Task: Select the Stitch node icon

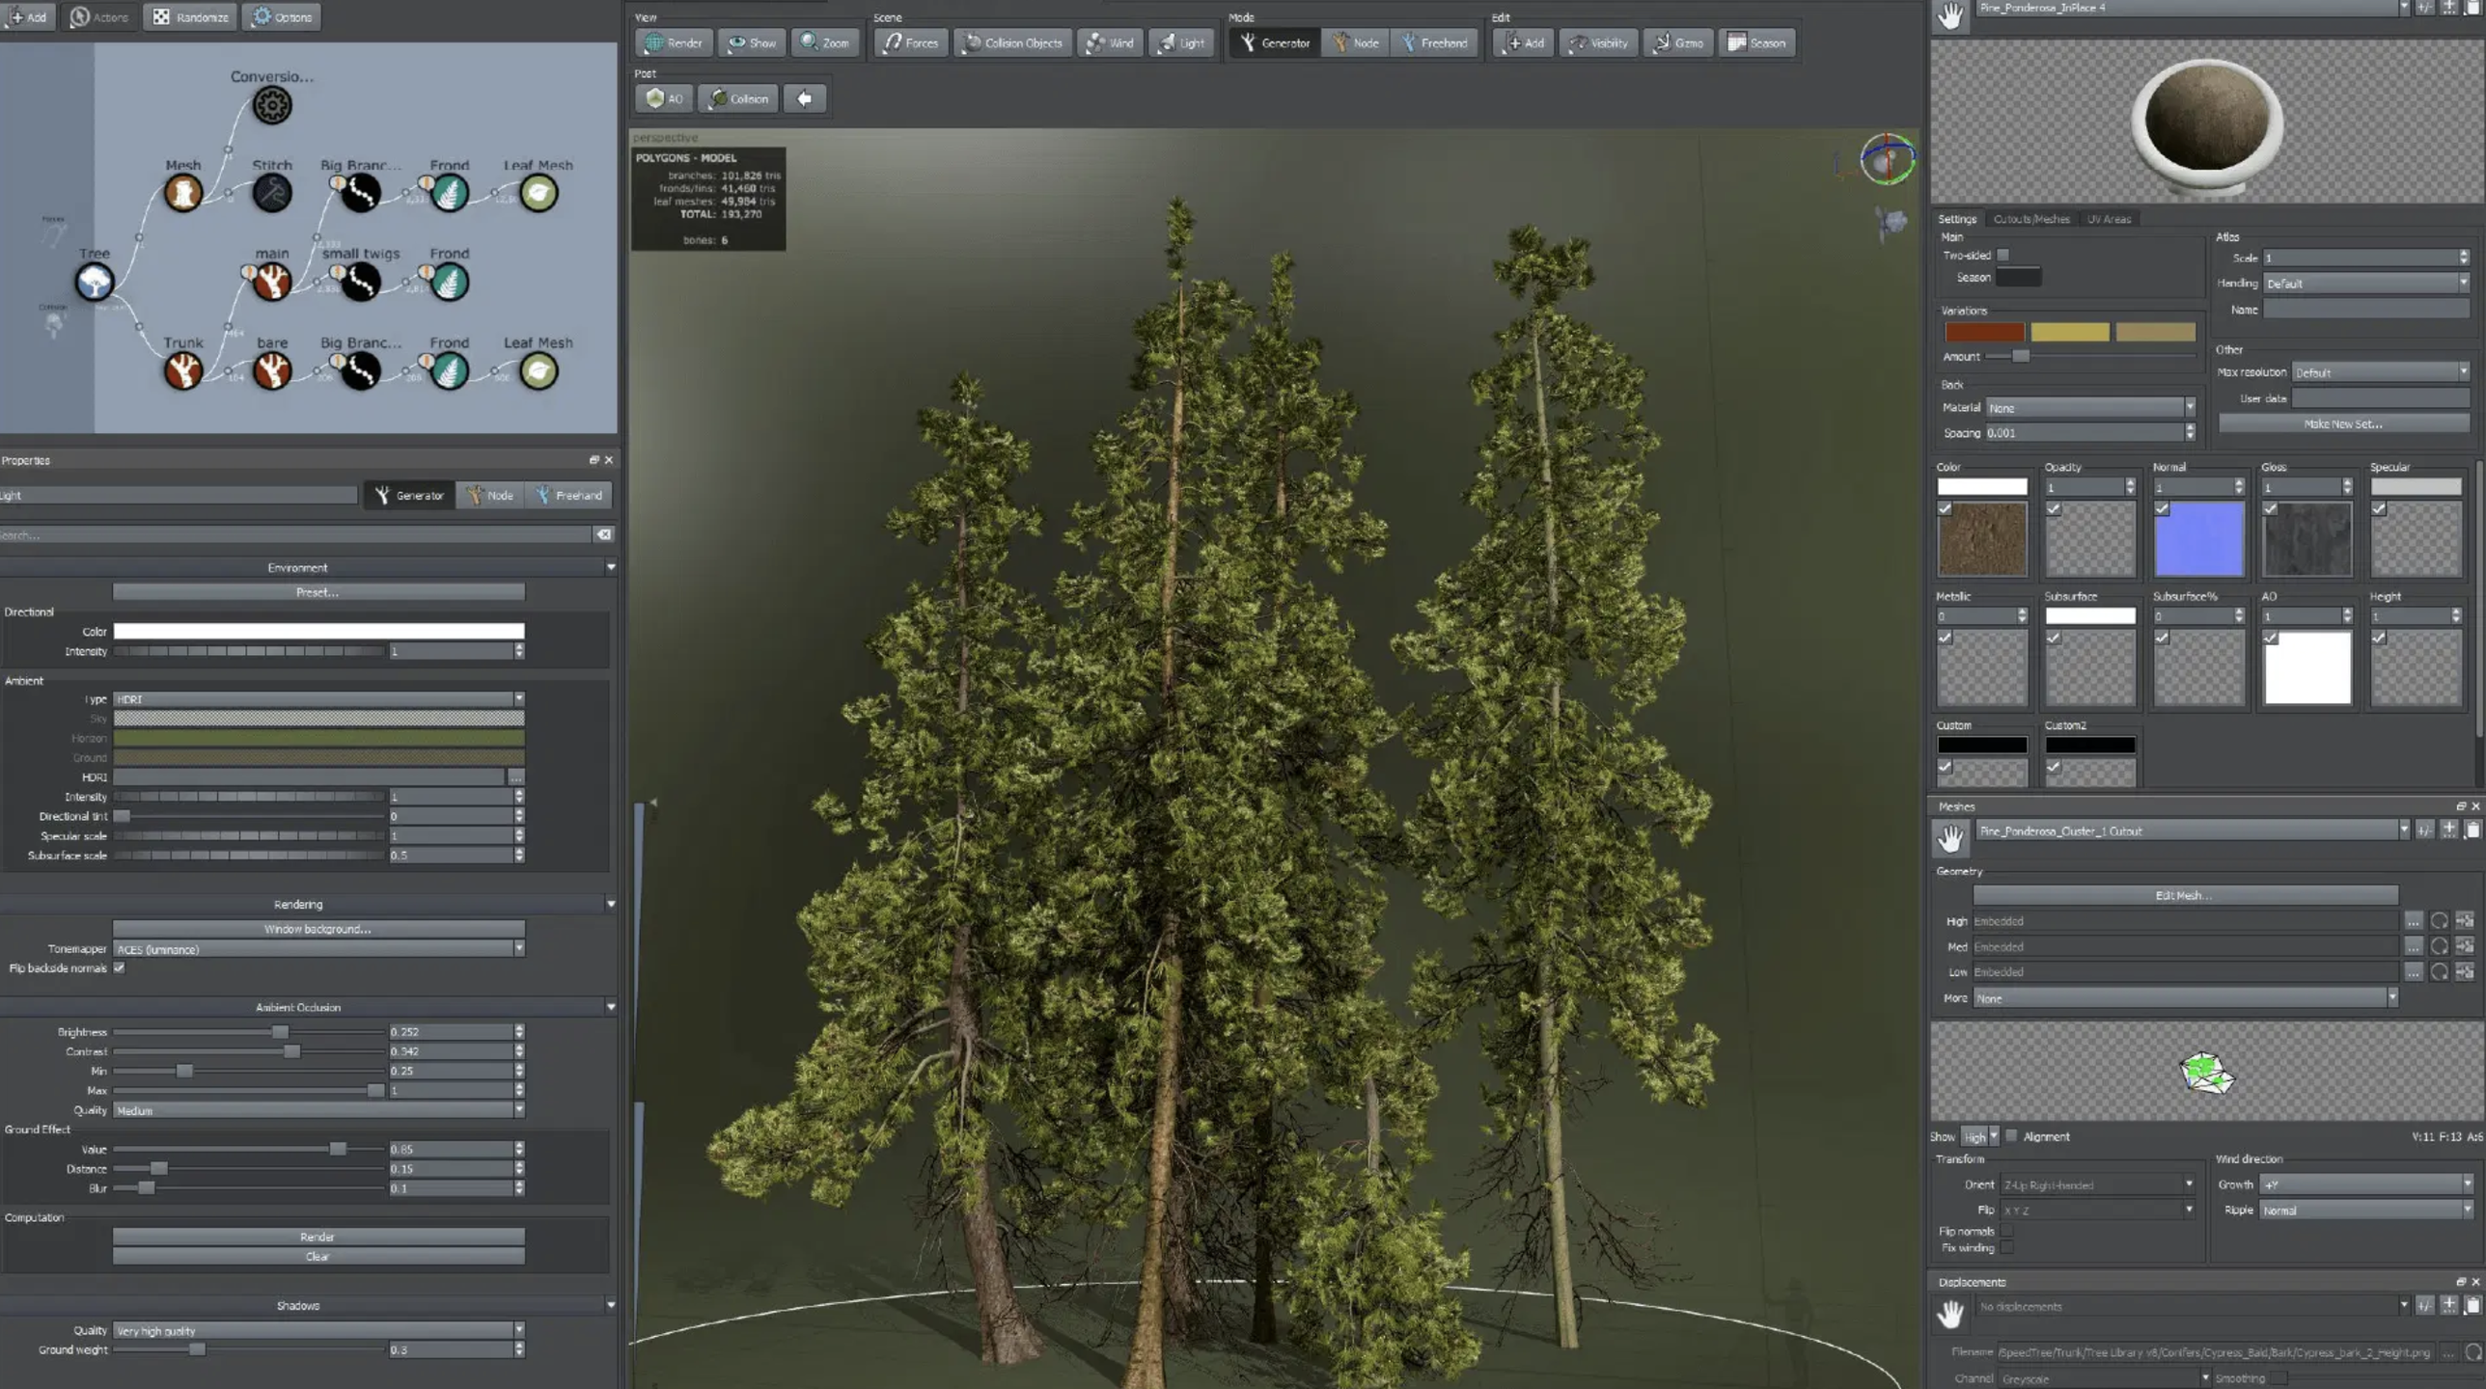Action: (x=272, y=193)
